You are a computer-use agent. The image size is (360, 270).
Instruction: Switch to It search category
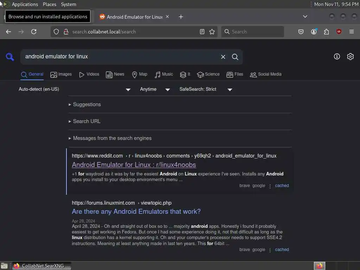[x=185, y=75]
